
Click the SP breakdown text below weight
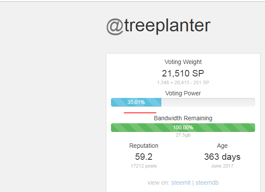(x=183, y=82)
